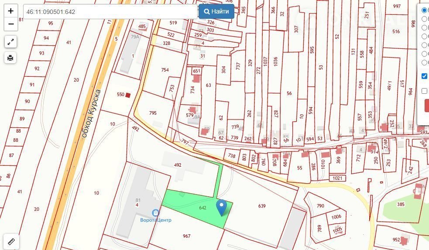
Task: Click the blue location pin marker
Action: click(221, 208)
